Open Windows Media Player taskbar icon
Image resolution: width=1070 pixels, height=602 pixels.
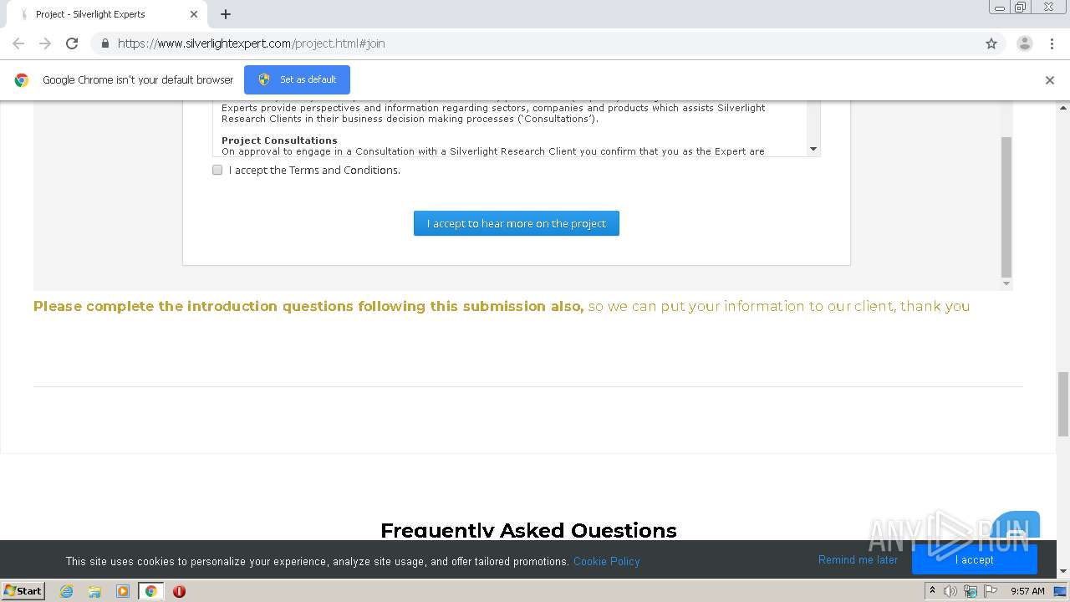pyautogui.click(x=123, y=591)
